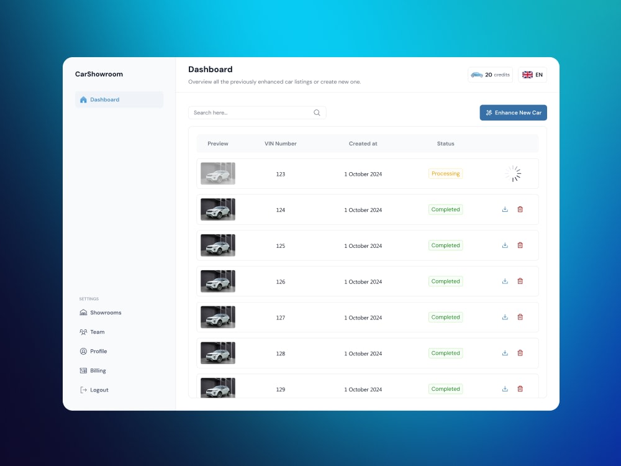Click VIN number 127 cell

(x=281, y=318)
